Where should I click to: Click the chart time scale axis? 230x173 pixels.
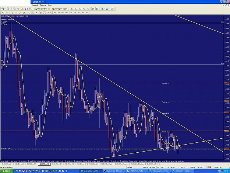[x=112, y=161]
